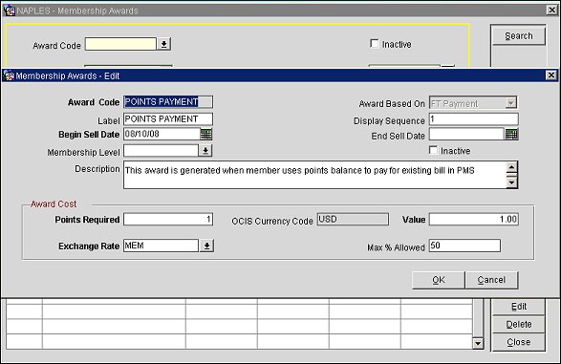Viewport: 561px width, 364px height.
Task: Open the End Sell Date calendar picker
Action: (x=511, y=135)
